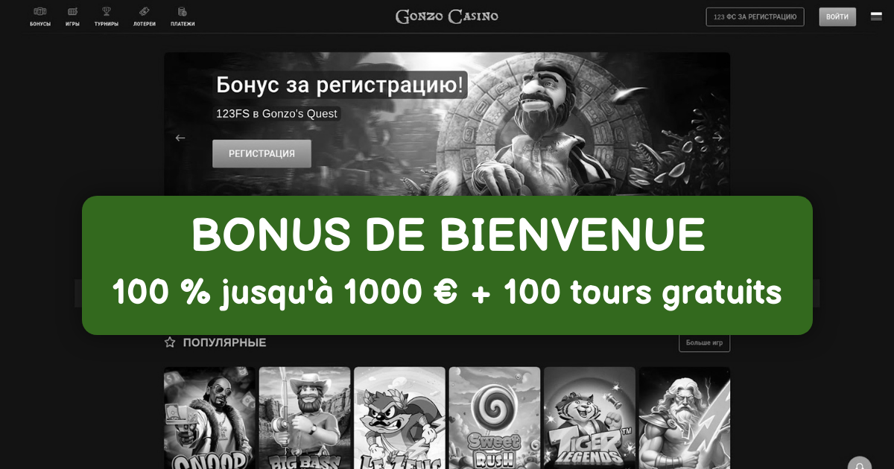Click the round chat icon bottom corner

click(x=859, y=462)
